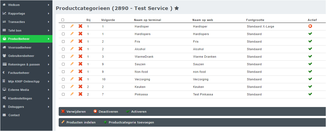Expand the Rapportage sidebar menu arrow
The image size is (326, 131).
point(49,13)
